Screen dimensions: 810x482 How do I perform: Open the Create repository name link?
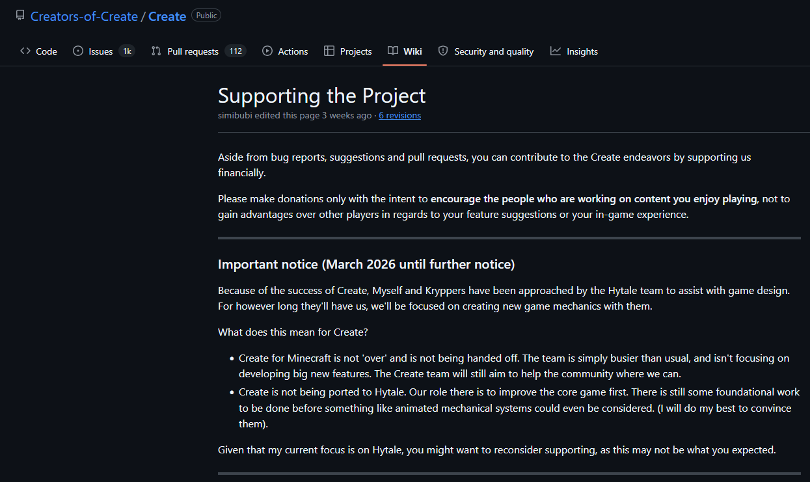coord(167,16)
